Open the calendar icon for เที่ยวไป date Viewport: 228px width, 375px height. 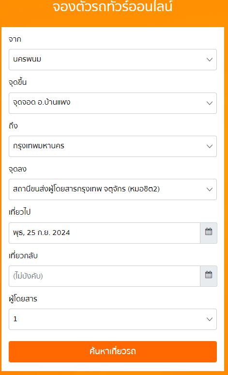209,233
